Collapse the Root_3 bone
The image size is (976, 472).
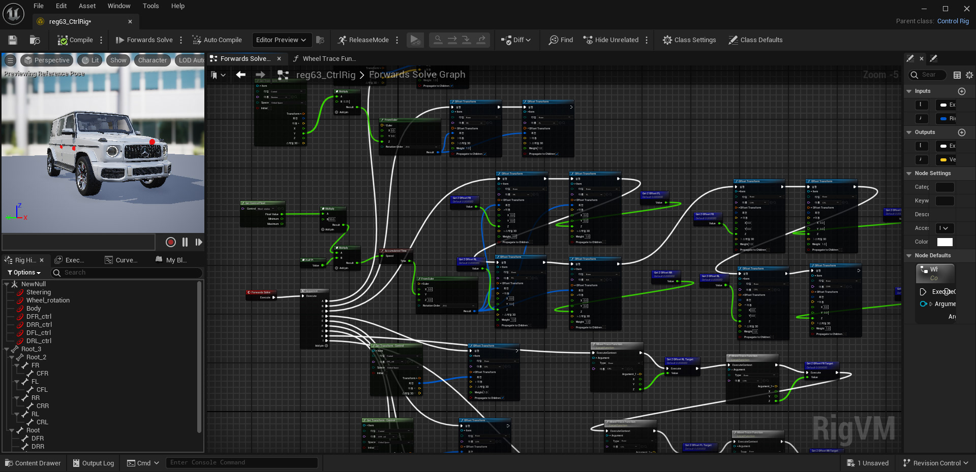(x=7, y=349)
